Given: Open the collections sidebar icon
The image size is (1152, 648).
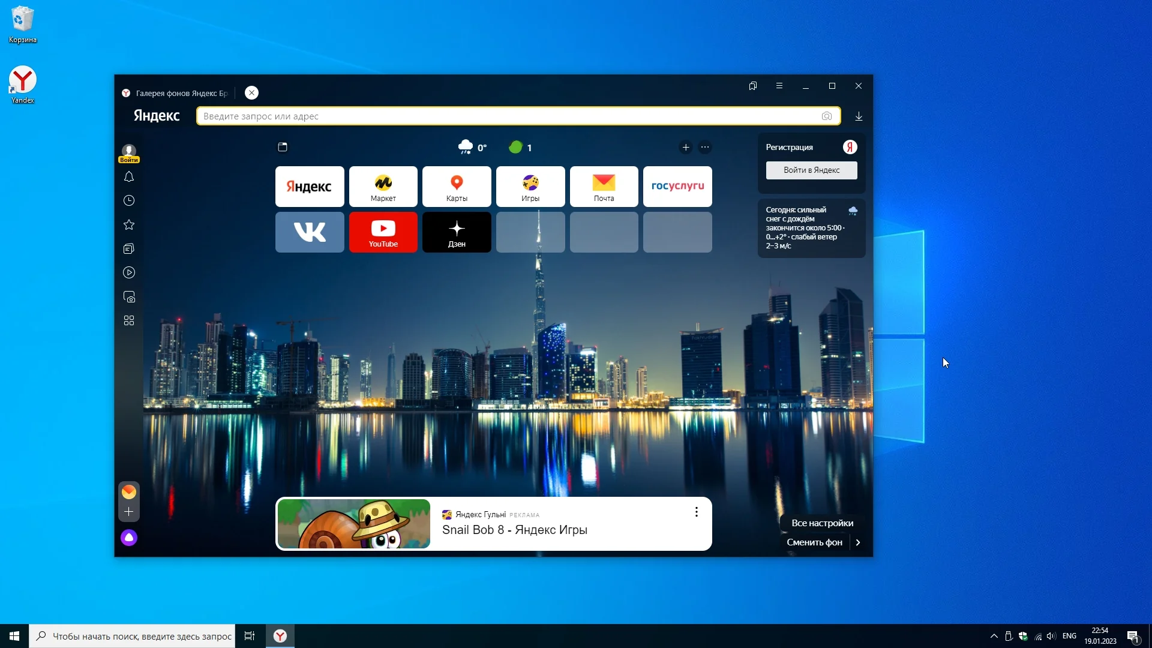Looking at the screenshot, I should [129, 249].
